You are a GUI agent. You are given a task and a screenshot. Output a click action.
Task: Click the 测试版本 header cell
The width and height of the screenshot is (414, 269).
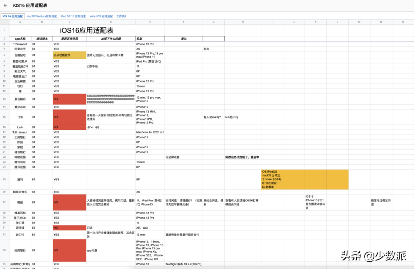(42, 39)
